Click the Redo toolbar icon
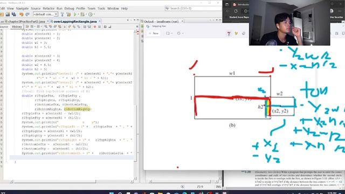 (x=27, y=15)
